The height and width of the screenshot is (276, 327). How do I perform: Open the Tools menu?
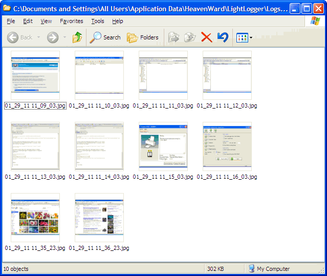pos(98,21)
